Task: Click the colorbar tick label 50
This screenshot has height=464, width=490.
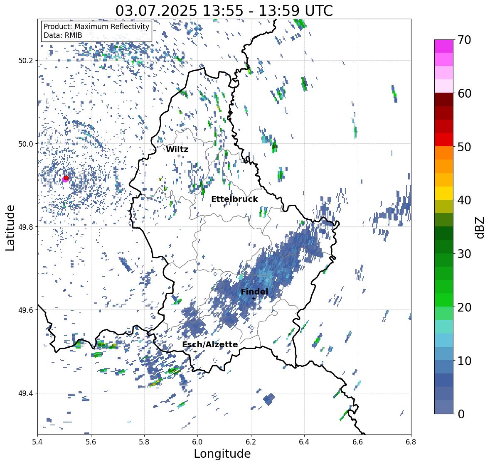Action: [464, 147]
